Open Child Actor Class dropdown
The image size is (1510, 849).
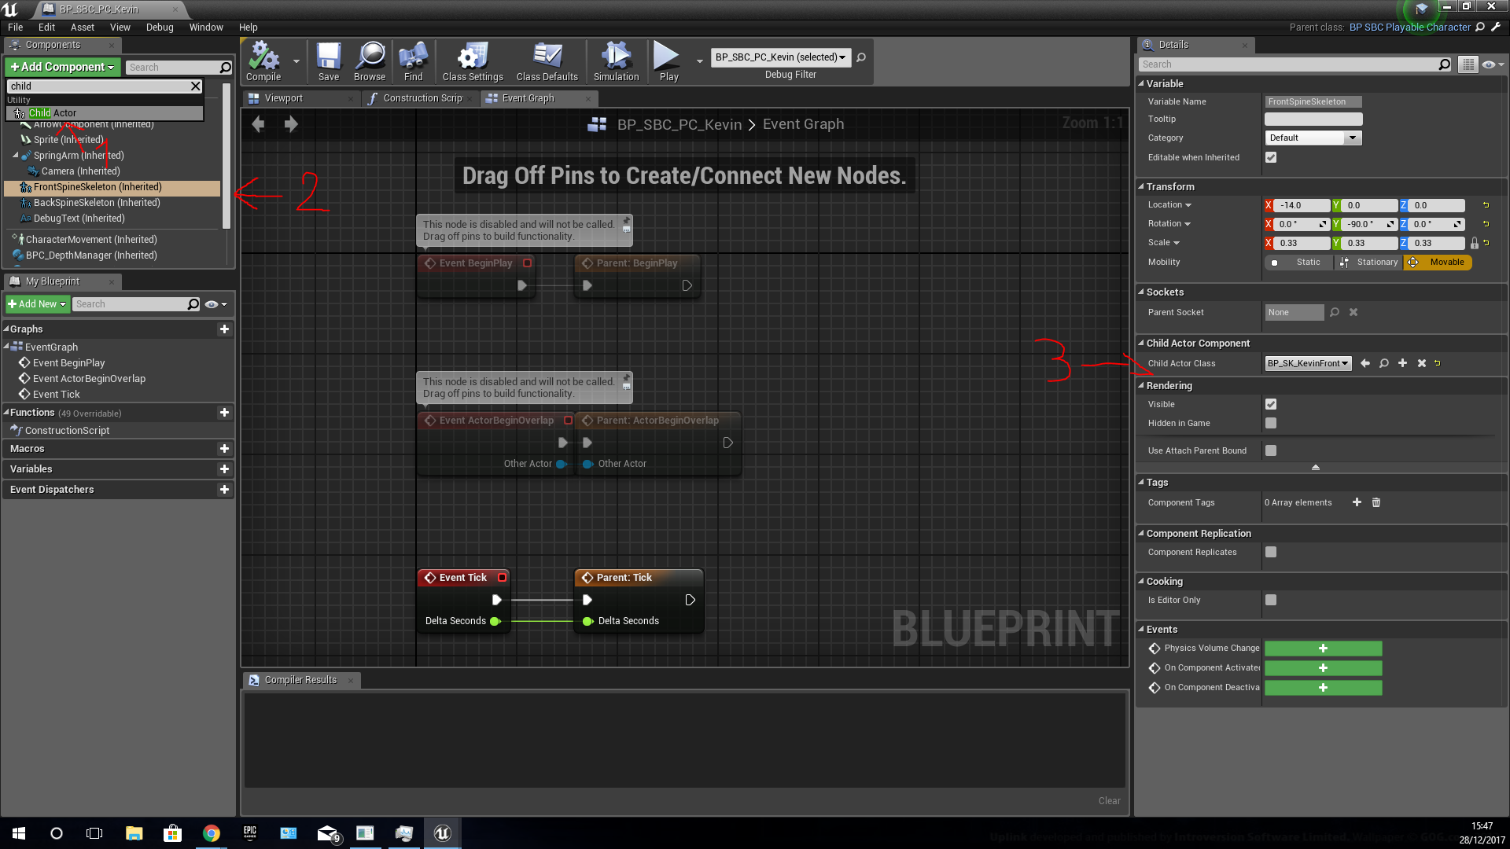(1308, 363)
